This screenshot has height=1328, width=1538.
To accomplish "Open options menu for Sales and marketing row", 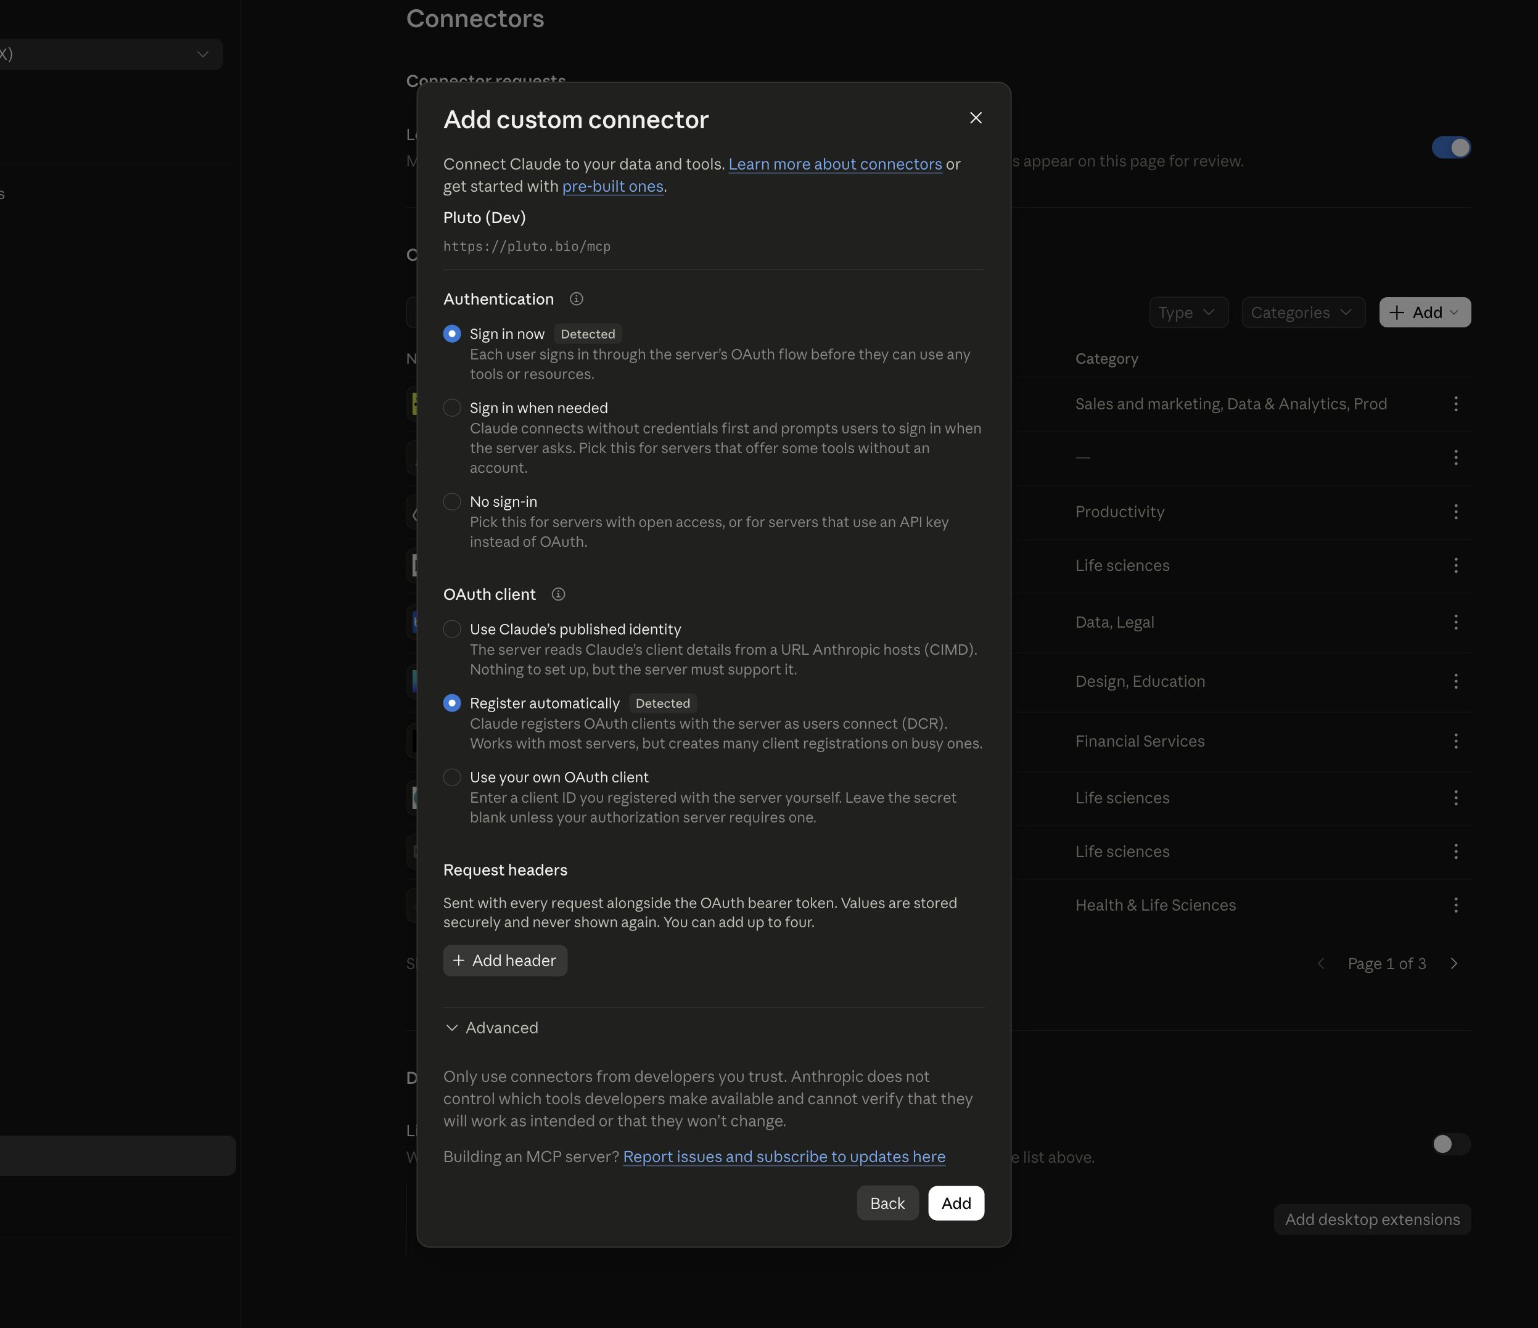I will (1455, 404).
